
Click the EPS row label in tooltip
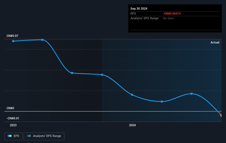133,13
